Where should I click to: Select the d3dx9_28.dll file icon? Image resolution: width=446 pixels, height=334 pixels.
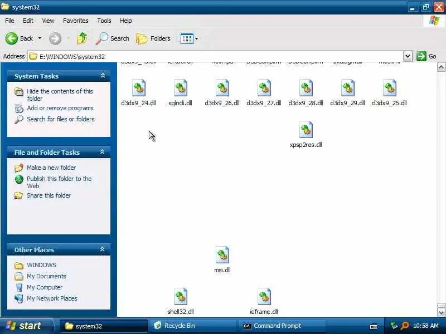[x=306, y=88]
